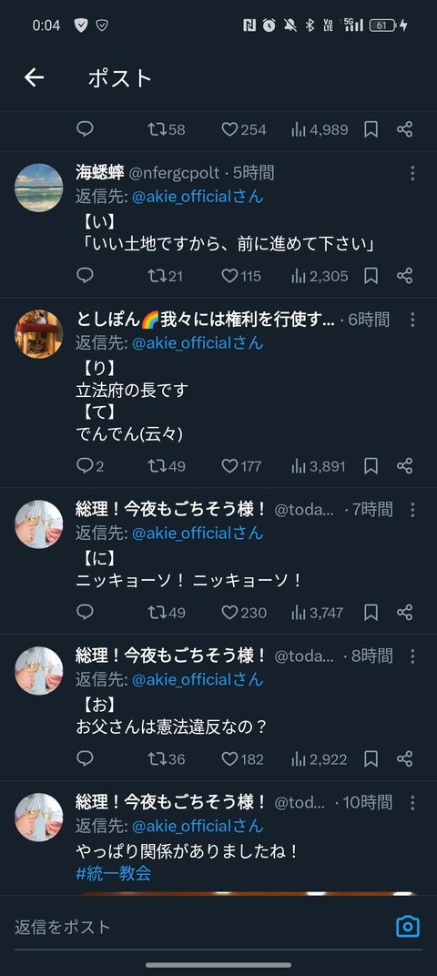Open the #統一教会 hashtag
The height and width of the screenshot is (976, 437).
click(x=113, y=873)
